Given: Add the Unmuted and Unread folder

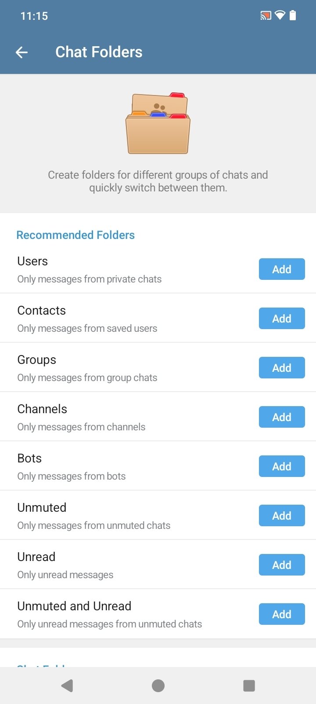Looking at the screenshot, I should (x=282, y=614).
